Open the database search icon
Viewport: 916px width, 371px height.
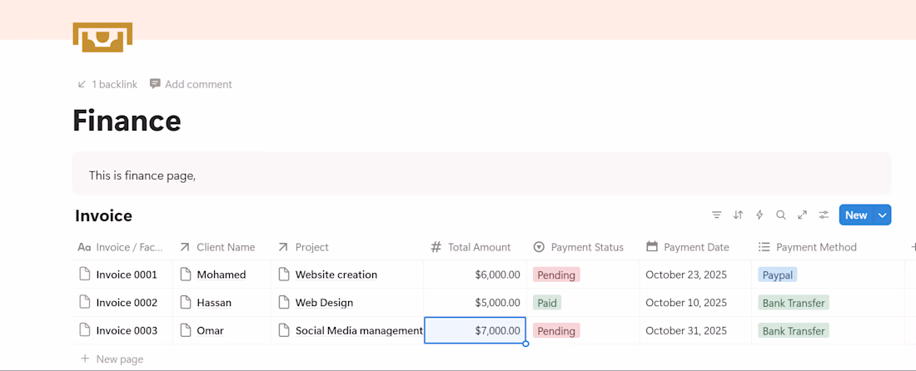click(x=781, y=215)
